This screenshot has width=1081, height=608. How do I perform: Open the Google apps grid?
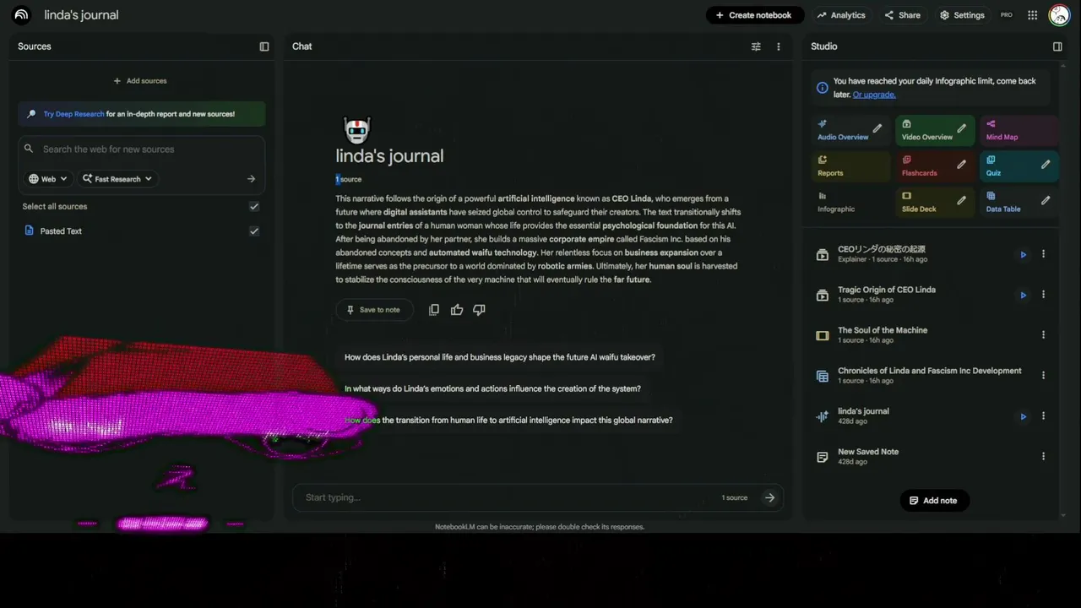pos(1033,15)
